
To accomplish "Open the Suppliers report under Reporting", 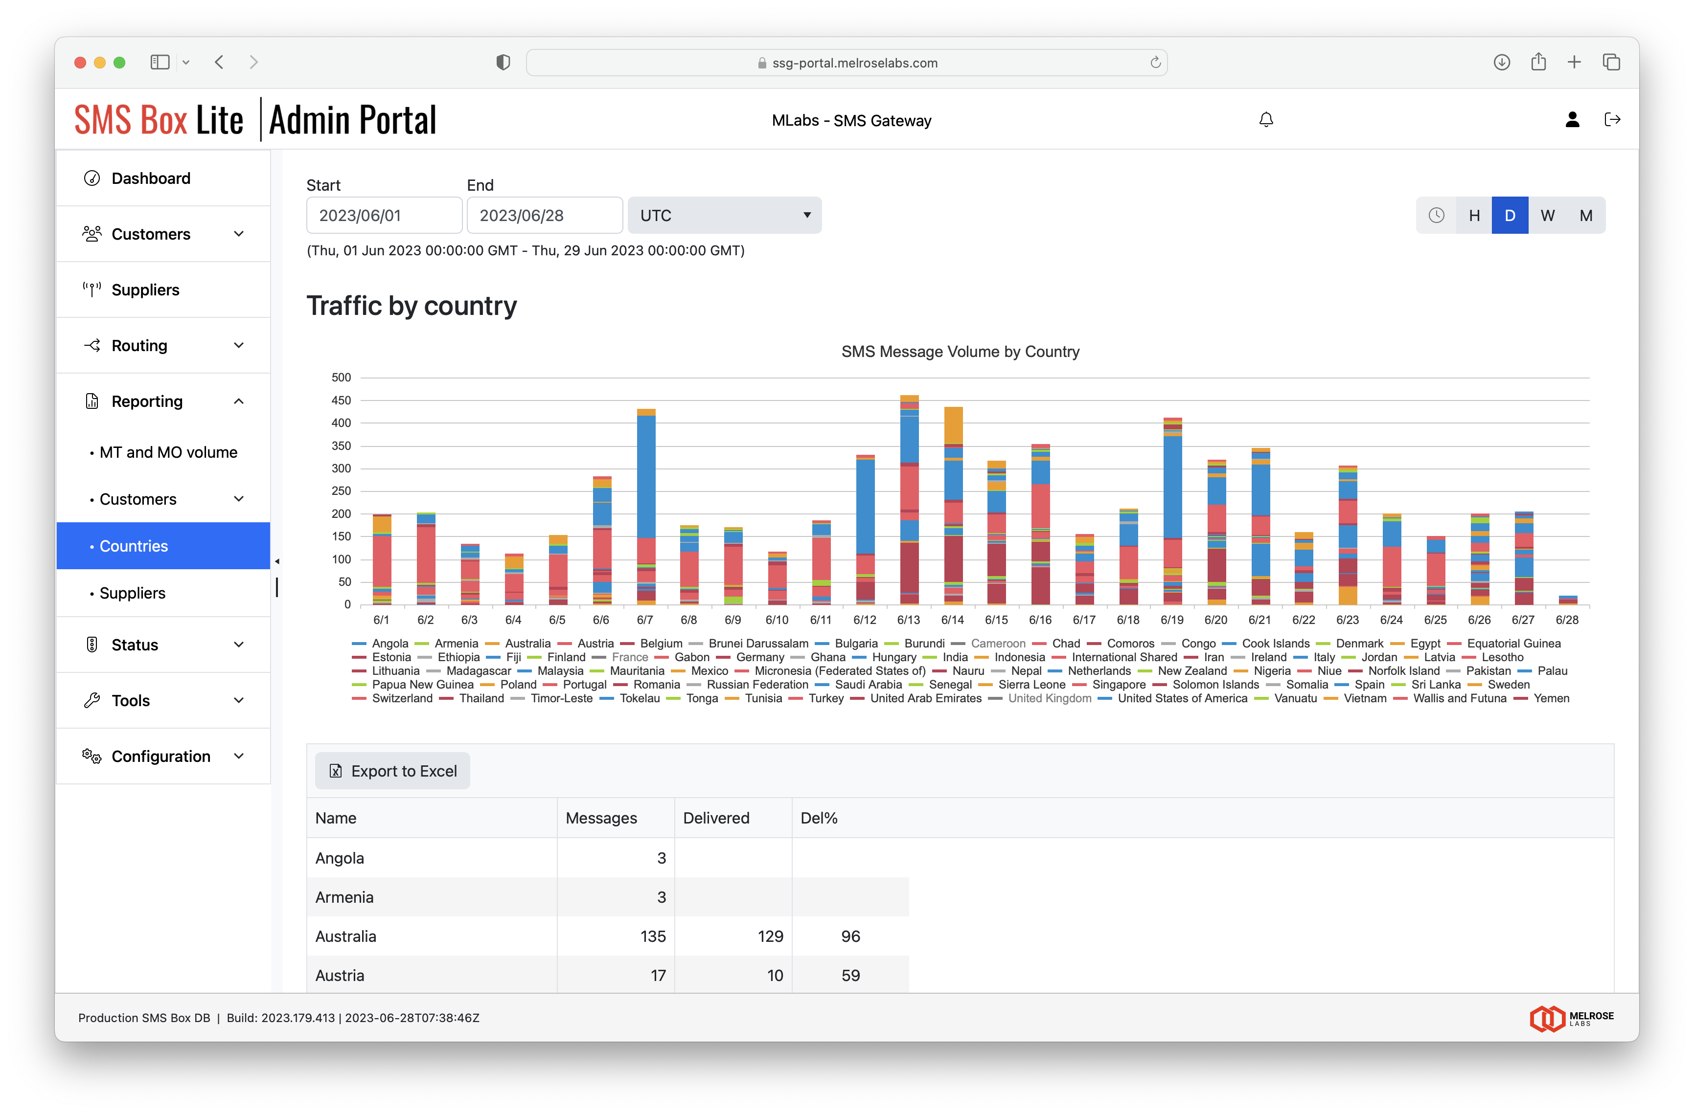I will tap(163, 593).
